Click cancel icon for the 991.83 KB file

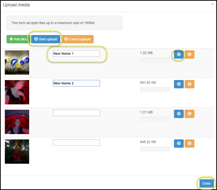pyautogui.click(x=190, y=84)
